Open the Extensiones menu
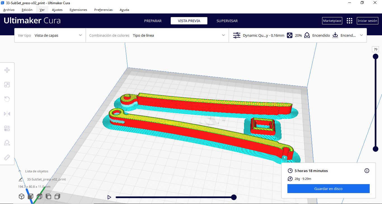 point(78,10)
